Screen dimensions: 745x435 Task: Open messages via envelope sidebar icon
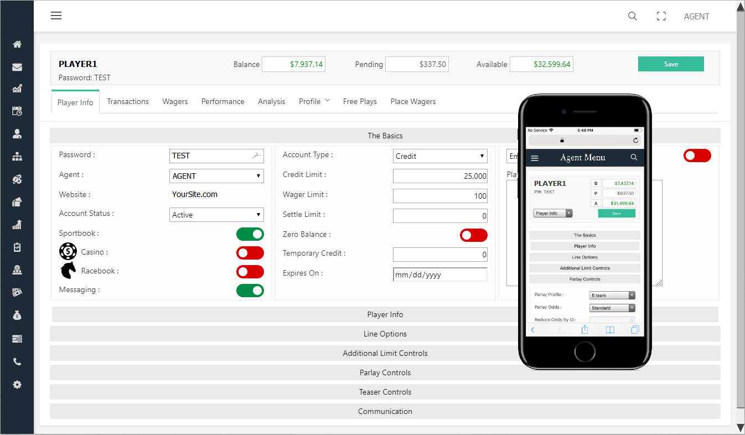point(17,67)
